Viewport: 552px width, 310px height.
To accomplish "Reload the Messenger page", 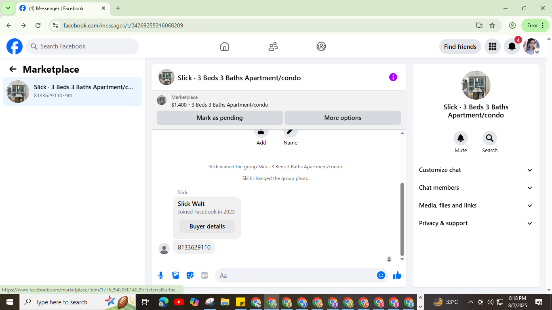I will tap(38, 25).
